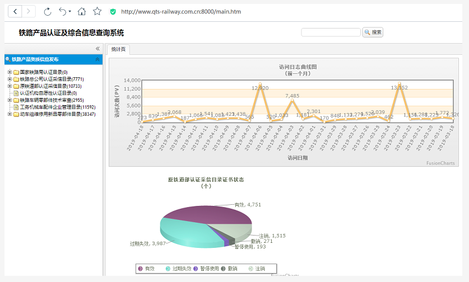The width and height of the screenshot is (469, 282).
Task: Expand the 动车组维修用新品零部件目录 tree node
Action: point(10,114)
